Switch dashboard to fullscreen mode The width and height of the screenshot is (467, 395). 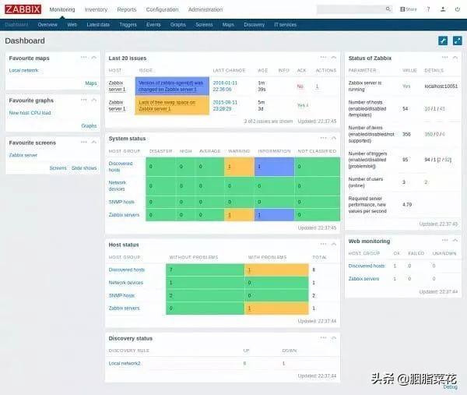tap(456, 41)
